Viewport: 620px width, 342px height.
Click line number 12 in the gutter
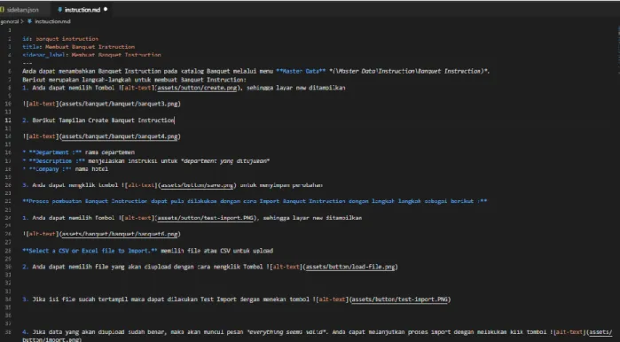click(x=9, y=120)
